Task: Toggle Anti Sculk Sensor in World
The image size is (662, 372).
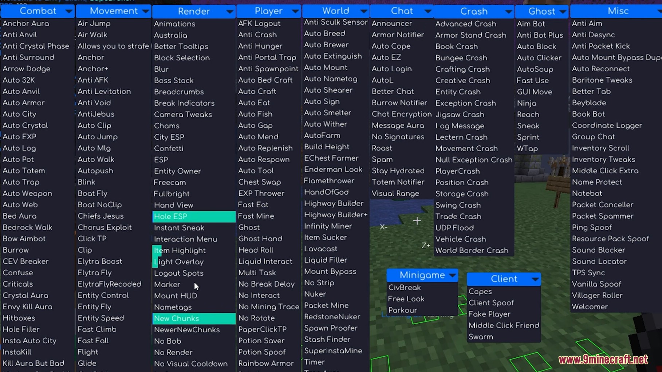Action: 336,22
